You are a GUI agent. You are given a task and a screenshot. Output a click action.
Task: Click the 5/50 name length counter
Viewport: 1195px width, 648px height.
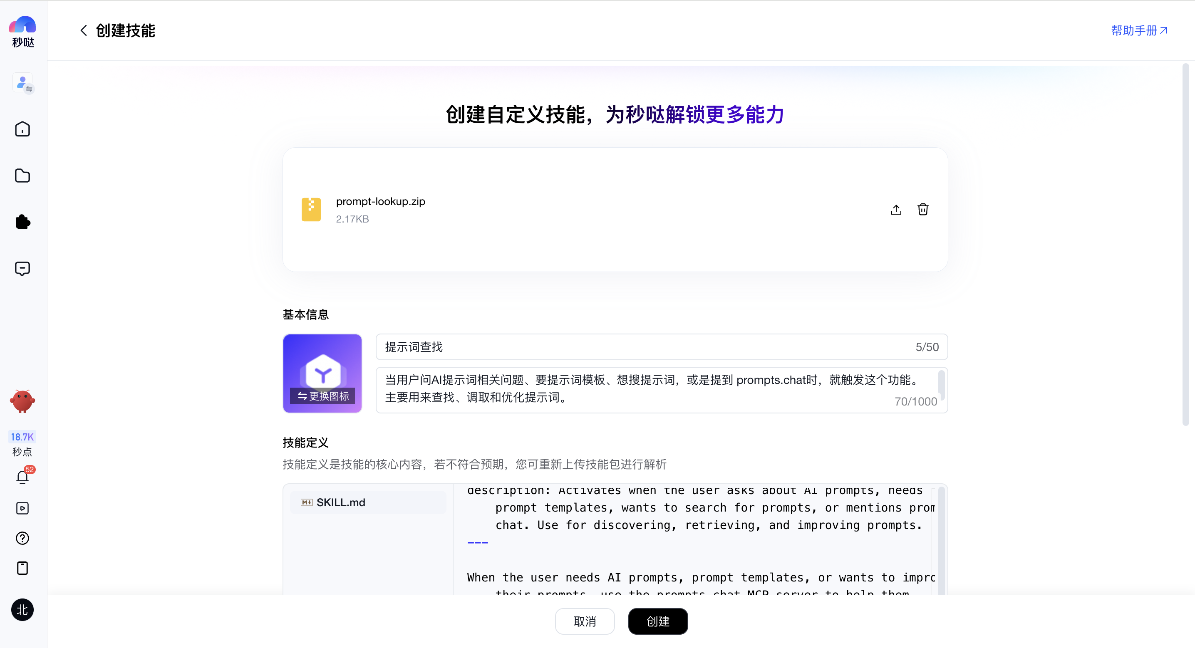pyautogui.click(x=927, y=347)
